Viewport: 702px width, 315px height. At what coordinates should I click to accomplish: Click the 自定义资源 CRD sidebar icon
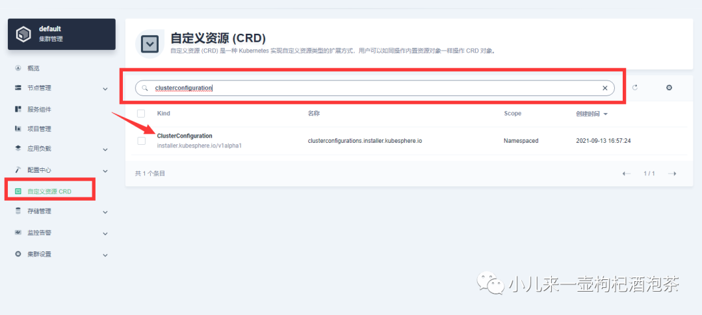click(x=18, y=192)
